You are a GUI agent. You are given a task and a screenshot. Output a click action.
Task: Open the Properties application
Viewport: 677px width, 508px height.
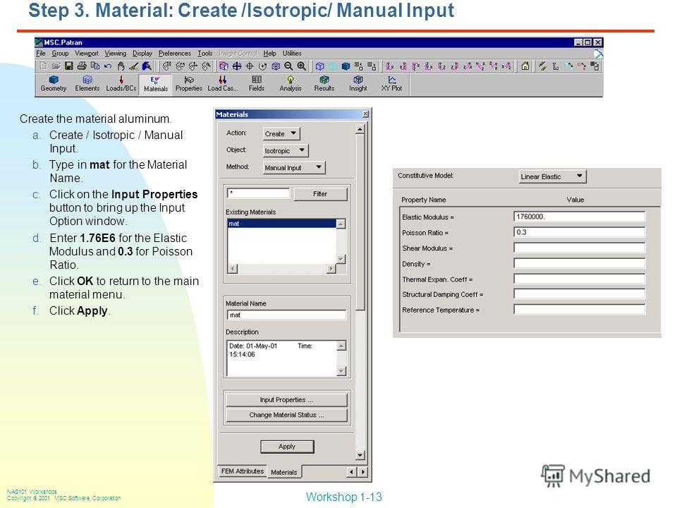click(x=189, y=84)
